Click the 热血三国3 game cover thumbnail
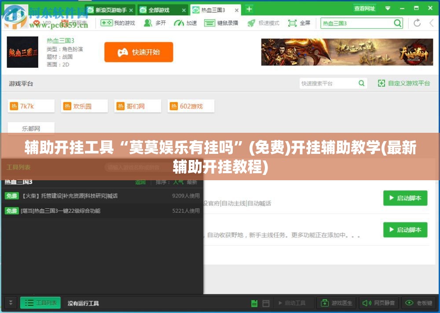Viewport: 440px width, 313px height. 22,52
